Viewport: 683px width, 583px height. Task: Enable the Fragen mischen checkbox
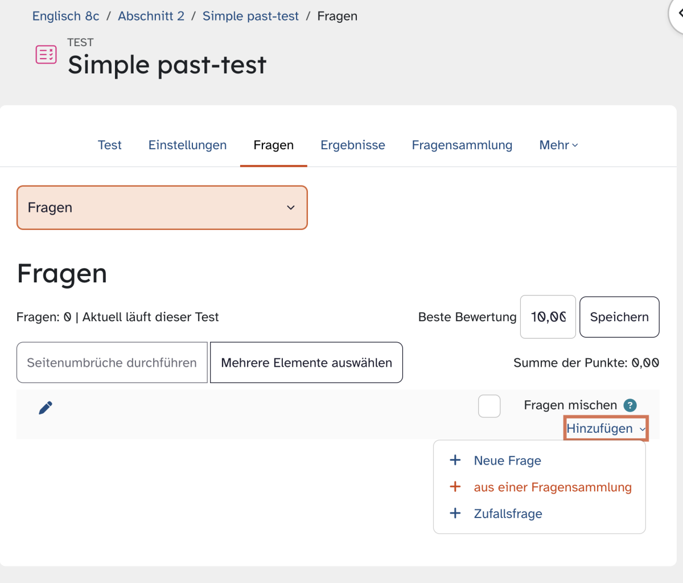(x=489, y=406)
